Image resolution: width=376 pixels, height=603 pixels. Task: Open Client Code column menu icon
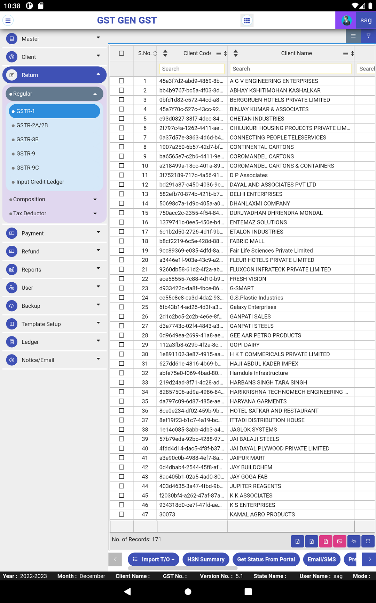click(219, 53)
